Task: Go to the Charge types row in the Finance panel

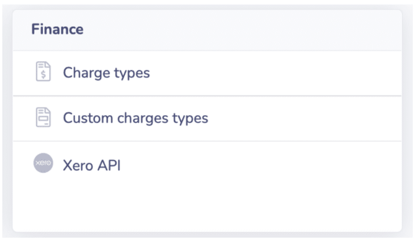Action: click(207, 73)
